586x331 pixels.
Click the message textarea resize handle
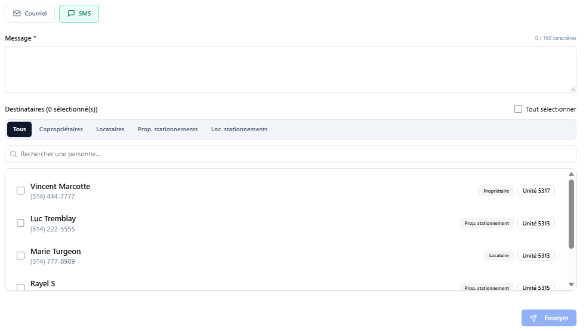(x=573, y=89)
